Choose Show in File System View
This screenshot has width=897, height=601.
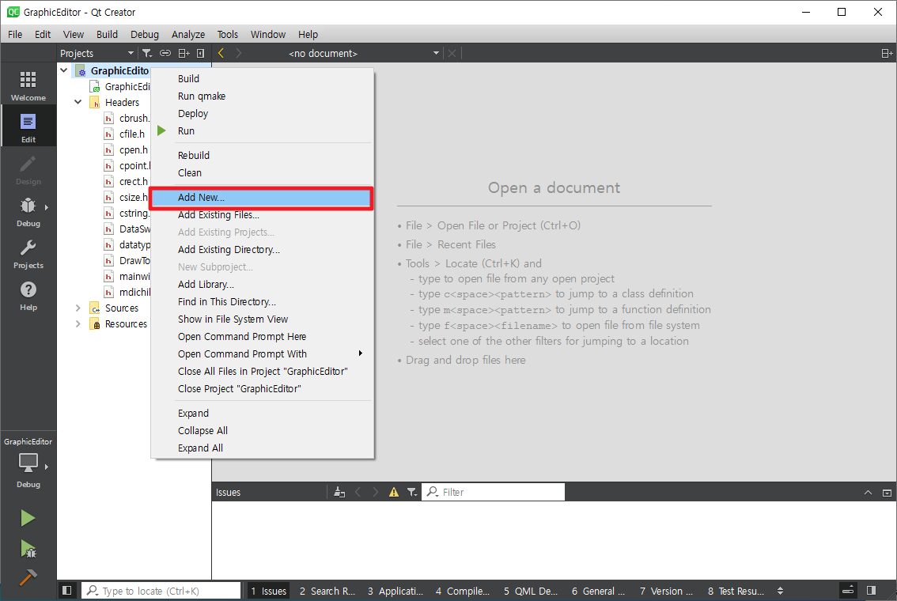click(x=263, y=319)
